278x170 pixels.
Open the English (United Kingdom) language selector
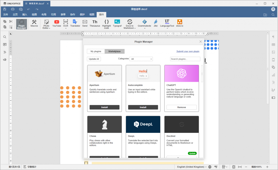click(x=192, y=167)
